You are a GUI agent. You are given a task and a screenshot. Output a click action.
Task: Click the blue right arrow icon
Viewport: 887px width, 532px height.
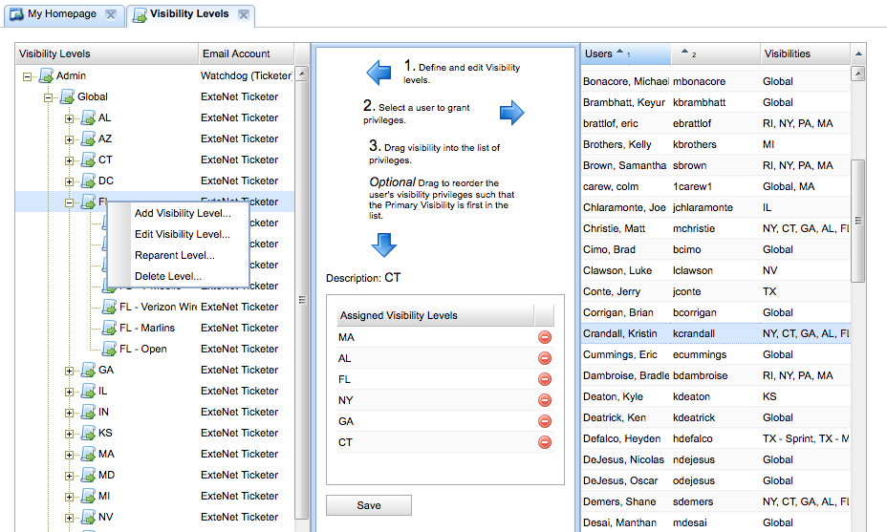(512, 114)
